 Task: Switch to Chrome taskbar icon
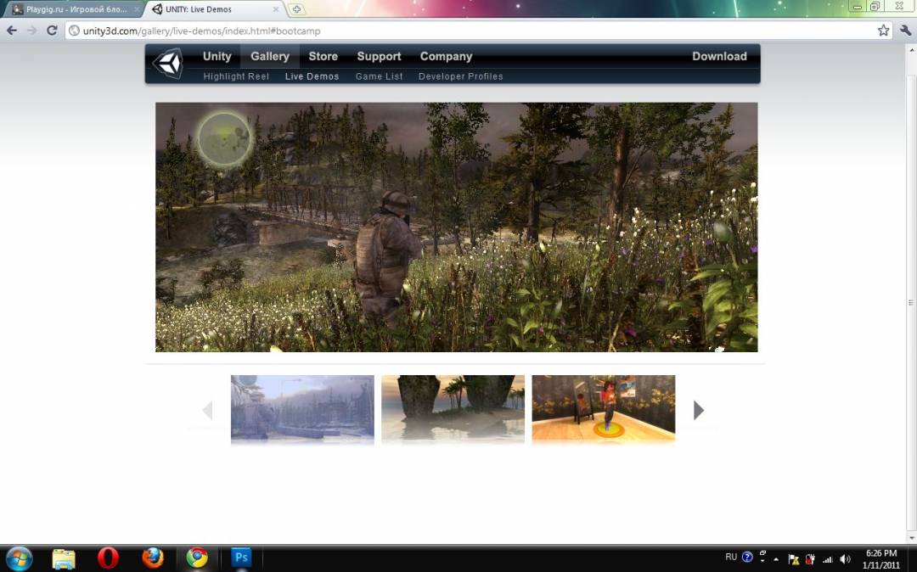[197, 558]
